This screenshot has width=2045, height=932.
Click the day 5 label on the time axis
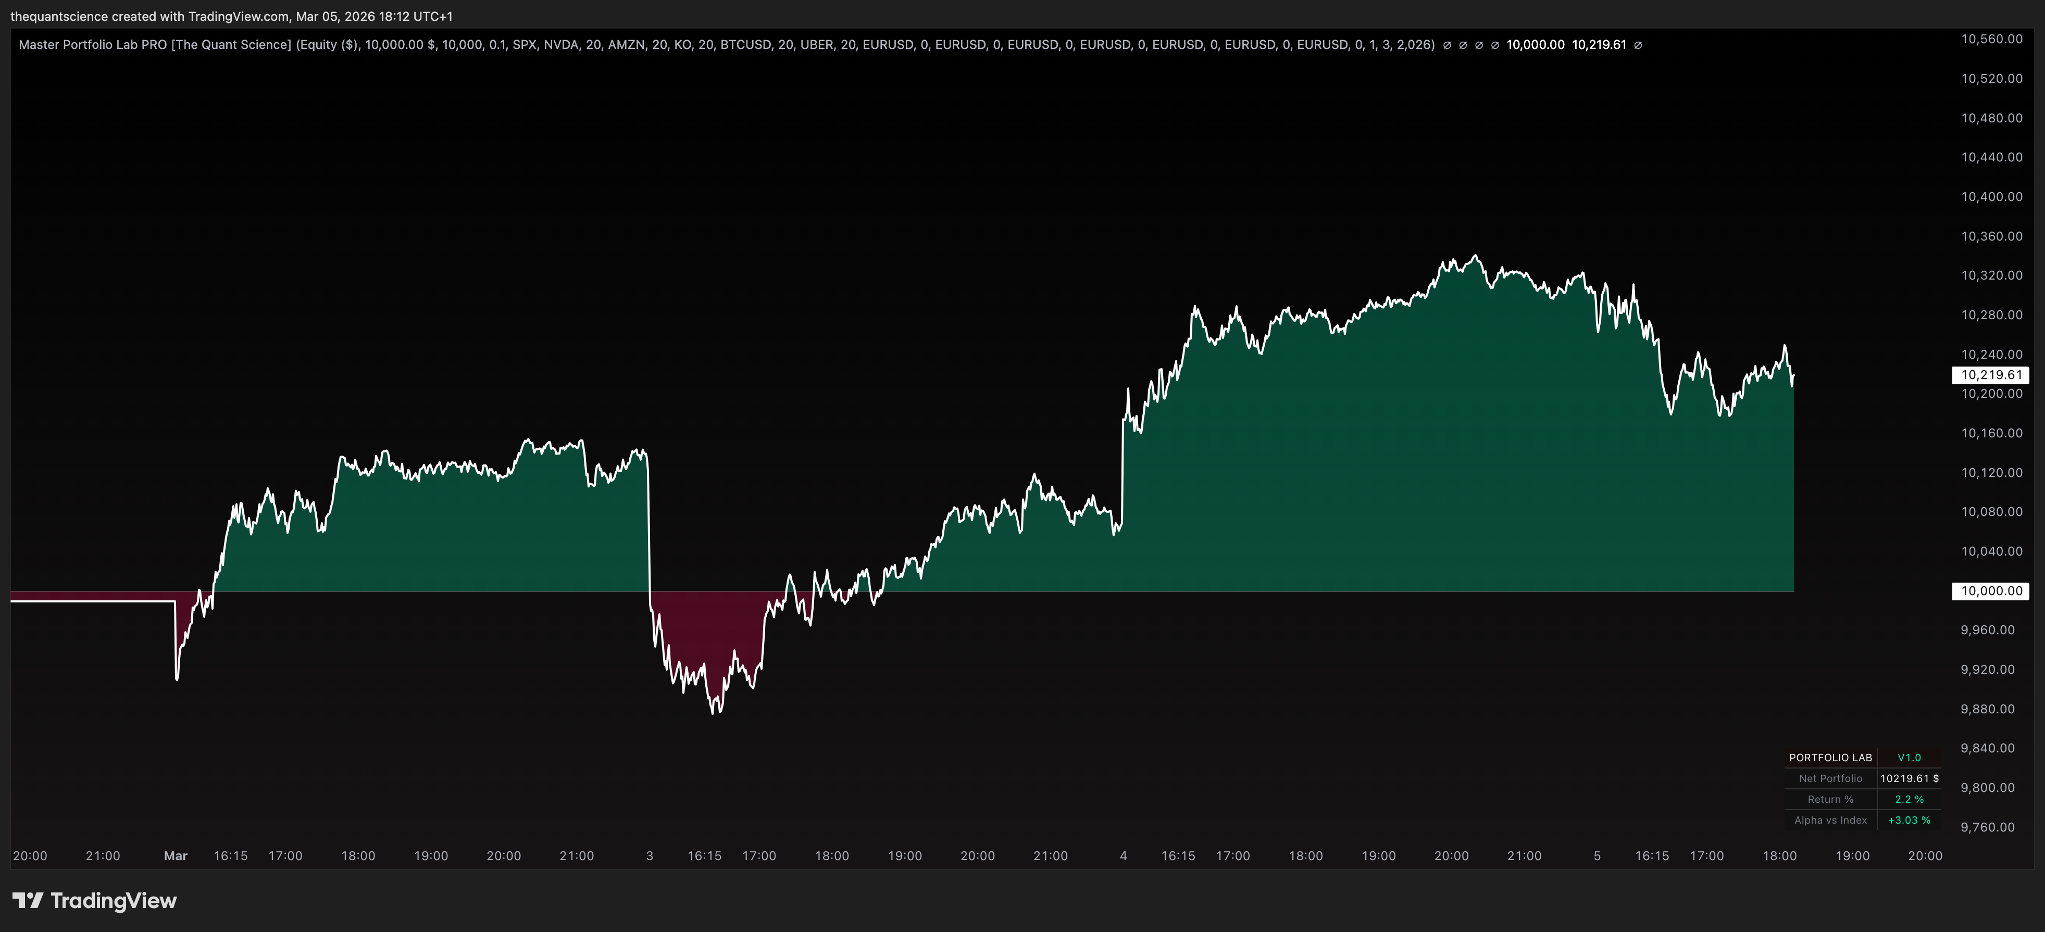[1597, 856]
